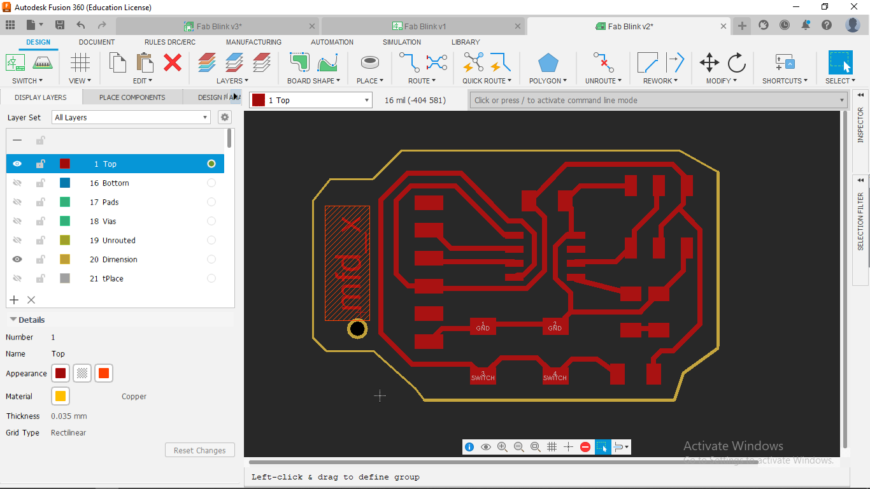Switch to the Fab Blink v1 document tab
This screenshot has width=870, height=489.
424,26
